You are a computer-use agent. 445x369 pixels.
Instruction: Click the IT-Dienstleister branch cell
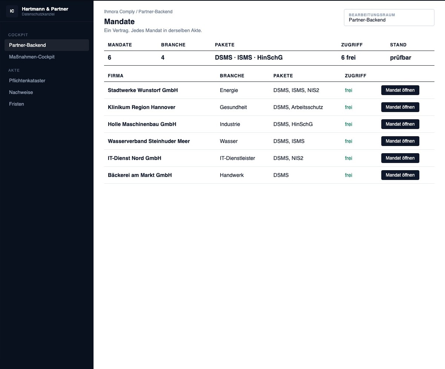237,158
